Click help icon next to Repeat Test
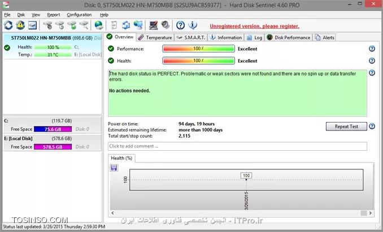Screen dimensions: 383x232 pyautogui.click(x=372, y=126)
